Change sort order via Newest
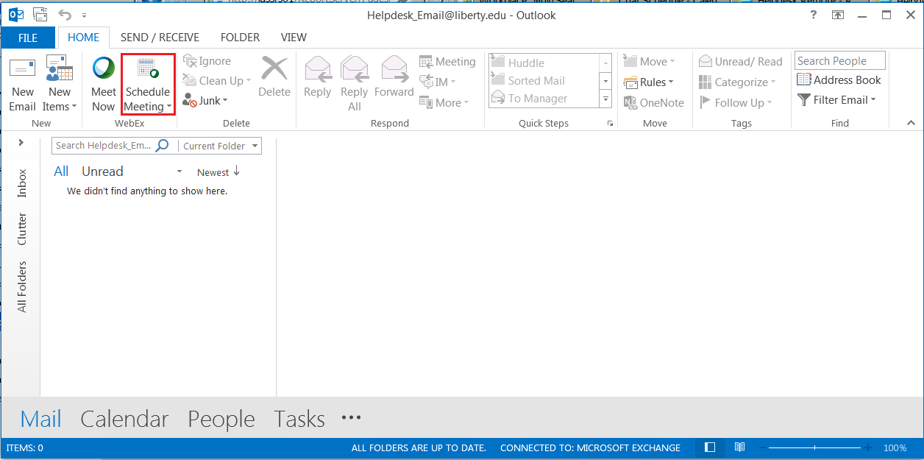The height and width of the screenshot is (460, 924). [218, 172]
